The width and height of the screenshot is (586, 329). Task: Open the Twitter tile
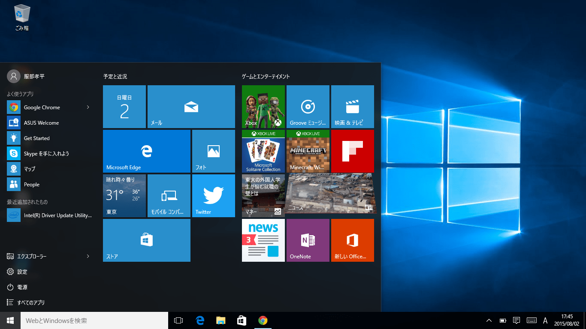tap(214, 196)
